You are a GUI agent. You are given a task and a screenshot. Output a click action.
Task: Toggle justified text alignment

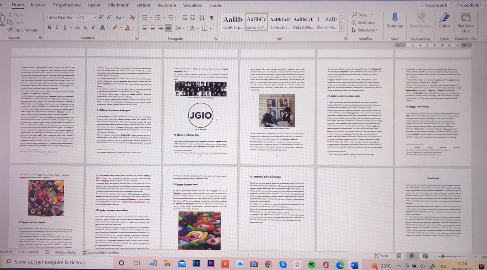(x=168, y=28)
